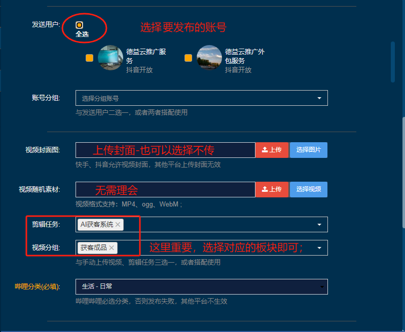Click hint text 与发送用户二选一，或者两者搭配使用
405x332 pixels.
click(x=131, y=112)
